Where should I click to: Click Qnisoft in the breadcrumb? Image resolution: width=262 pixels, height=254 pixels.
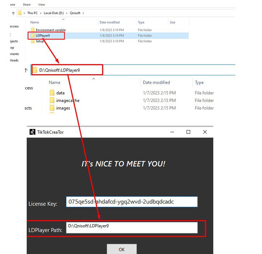75,13
